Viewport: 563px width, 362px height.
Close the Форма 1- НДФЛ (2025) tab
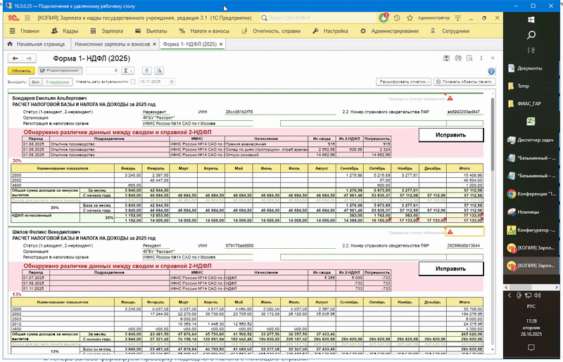point(221,44)
